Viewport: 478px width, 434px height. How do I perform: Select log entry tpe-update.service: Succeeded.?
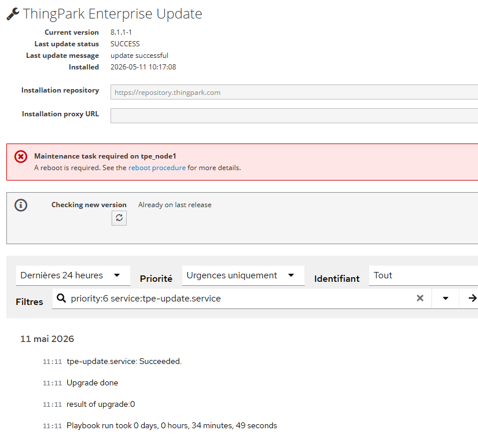124,362
